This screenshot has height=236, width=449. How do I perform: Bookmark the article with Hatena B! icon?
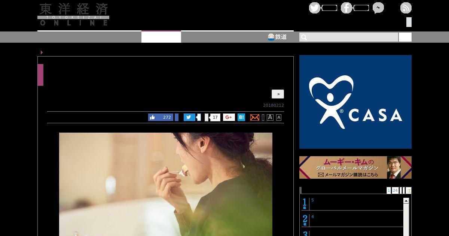pos(241,117)
